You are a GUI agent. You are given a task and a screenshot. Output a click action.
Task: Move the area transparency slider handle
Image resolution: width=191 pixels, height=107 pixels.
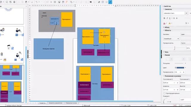[x=174, y=48]
